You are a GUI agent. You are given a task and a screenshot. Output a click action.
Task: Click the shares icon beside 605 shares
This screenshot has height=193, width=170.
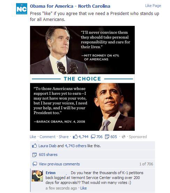[35, 155]
